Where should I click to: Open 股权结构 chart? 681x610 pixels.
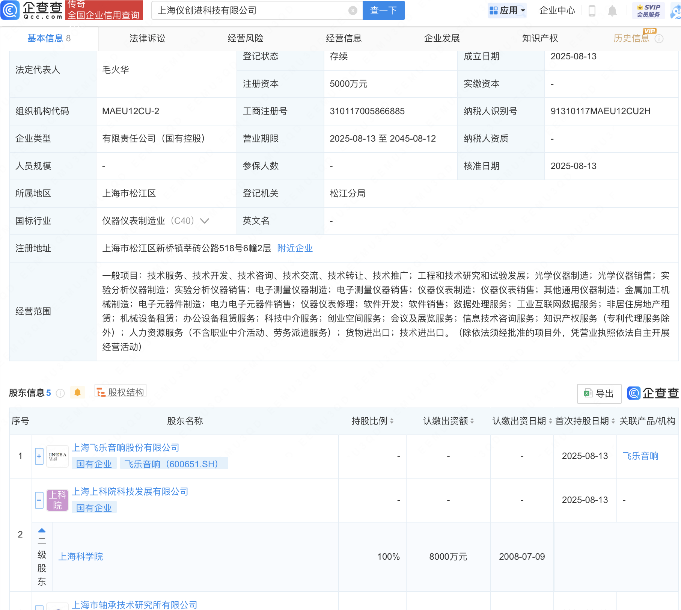point(120,392)
